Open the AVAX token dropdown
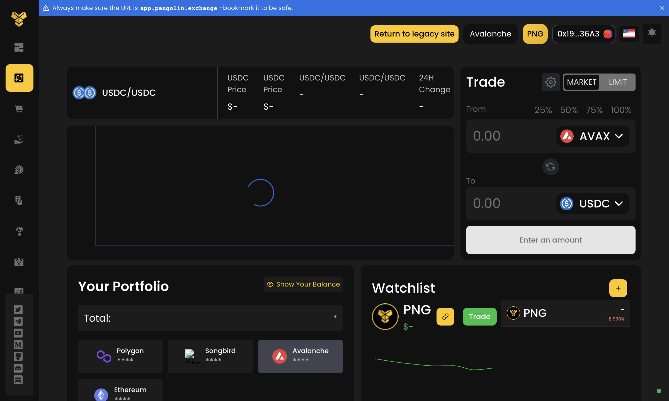Image resolution: width=669 pixels, height=401 pixels. (x=593, y=136)
